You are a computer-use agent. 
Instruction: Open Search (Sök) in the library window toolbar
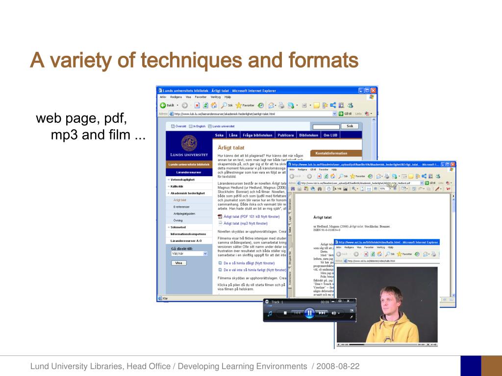tap(227, 105)
